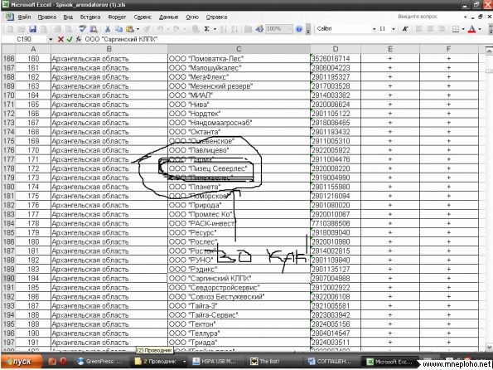
Task: Insert hyperlink via toolbar icon
Action: pos(196,29)
